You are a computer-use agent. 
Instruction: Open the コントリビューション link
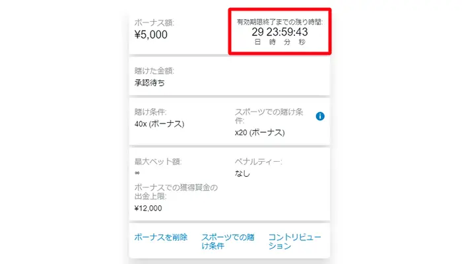[294, 242]
